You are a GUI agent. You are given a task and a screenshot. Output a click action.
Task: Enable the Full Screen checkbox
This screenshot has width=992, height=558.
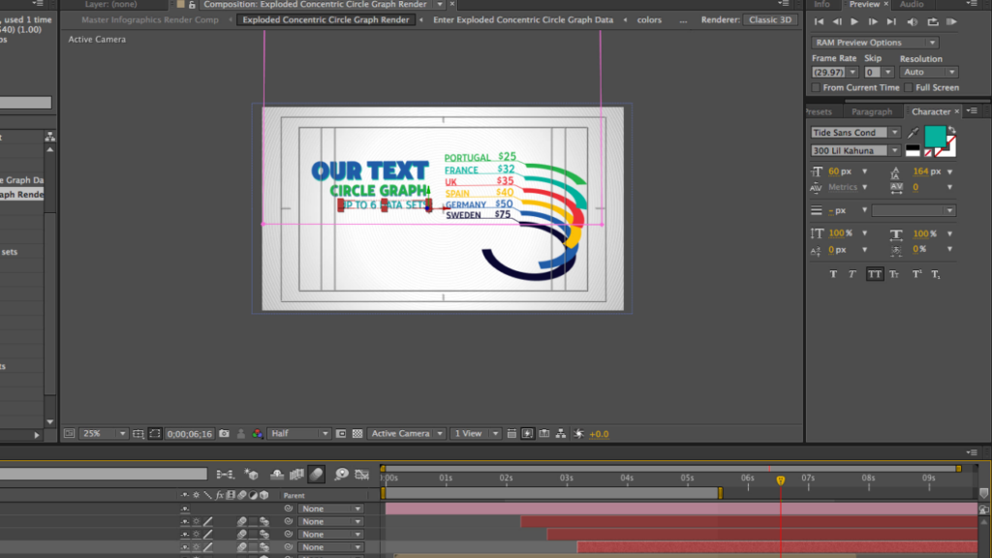(908, 87)
